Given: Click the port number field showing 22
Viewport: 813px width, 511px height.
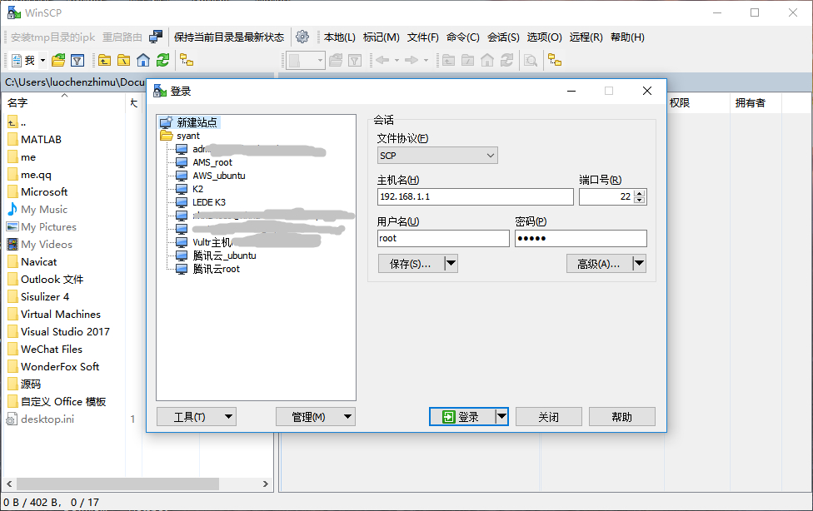Looking at the screenshot, I should pos(606,197).
